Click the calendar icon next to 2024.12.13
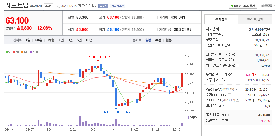 (58, 6)
